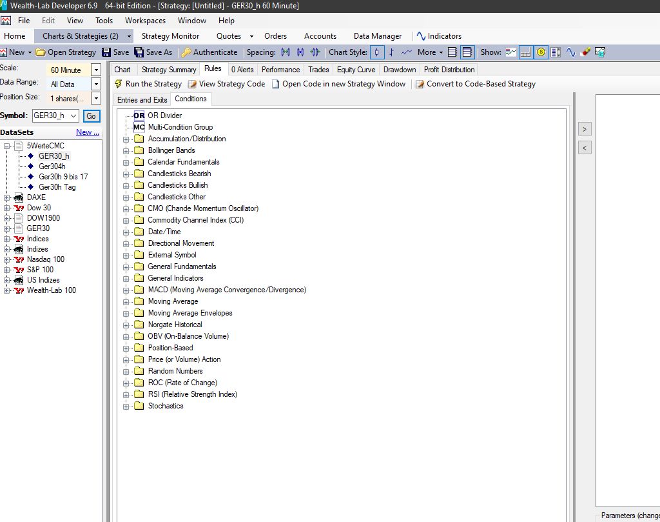Expand the Bollinger Bands folder
The height and width of the screenshot is (522, 660).
click(x=126, y=150)
